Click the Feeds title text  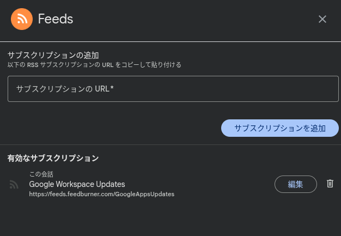tap(56, 19)
